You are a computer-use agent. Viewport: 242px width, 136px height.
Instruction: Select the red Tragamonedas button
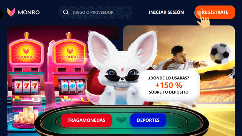pos(87,120)
